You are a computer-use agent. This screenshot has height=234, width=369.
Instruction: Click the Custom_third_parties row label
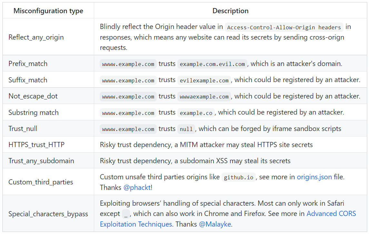[41, 182]
